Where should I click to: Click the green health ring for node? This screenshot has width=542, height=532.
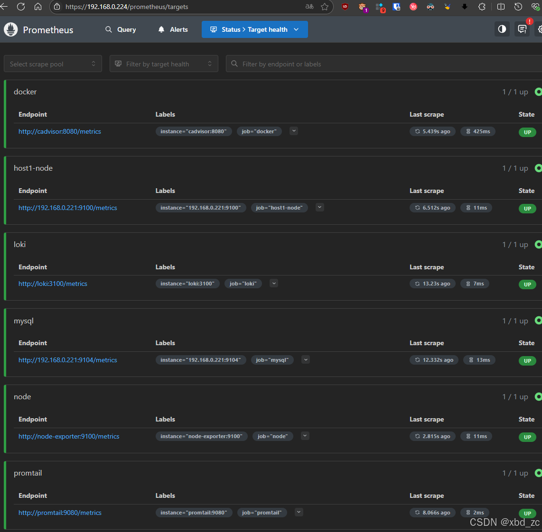[x=538, y=397]
